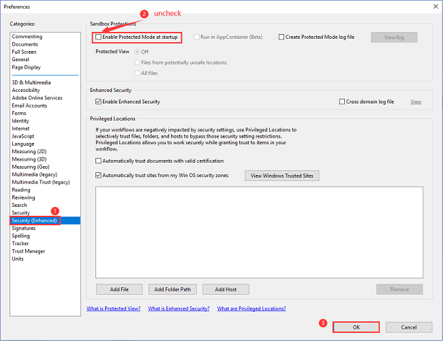Click View Windows Trusted Sites button

coord(282,176)
